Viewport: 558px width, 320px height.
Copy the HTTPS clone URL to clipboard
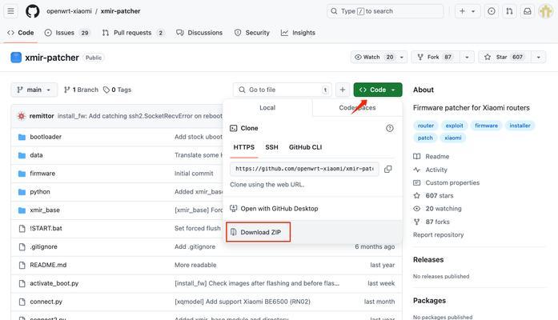[388, 169]
